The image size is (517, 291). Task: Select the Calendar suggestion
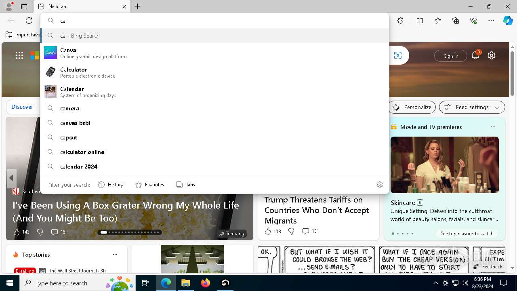(x=215, y=92)
